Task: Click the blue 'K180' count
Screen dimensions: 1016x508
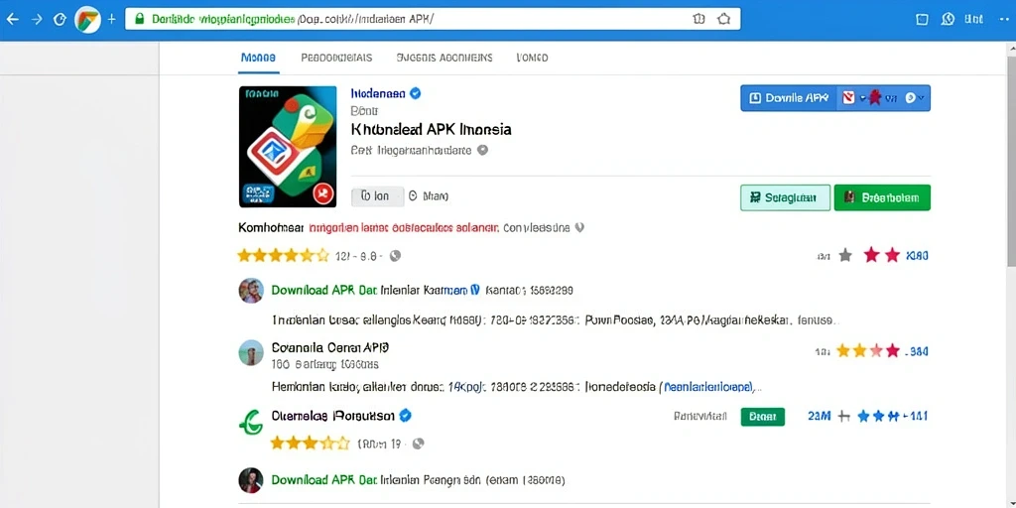Action: tap(917, 256)
